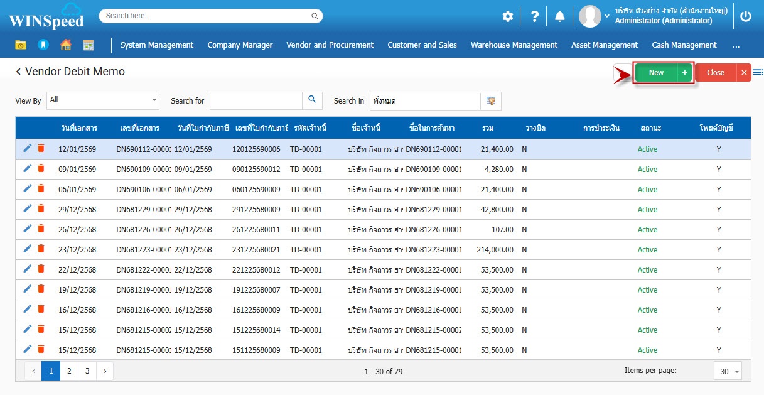Open the Items per page dropdown
The height and width of the screenshot is (395, 764).
tap(728, 371)
